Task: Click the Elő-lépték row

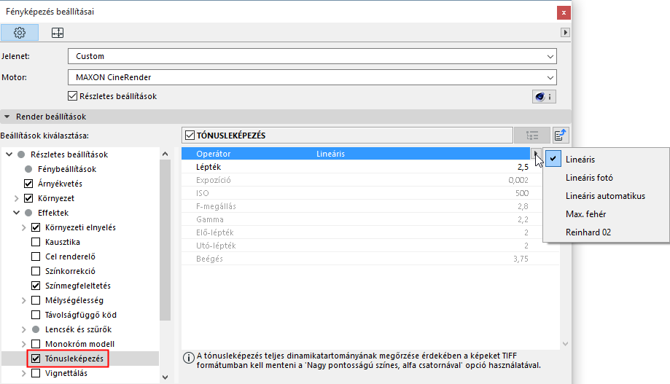Action: click(x=370, y=232)
